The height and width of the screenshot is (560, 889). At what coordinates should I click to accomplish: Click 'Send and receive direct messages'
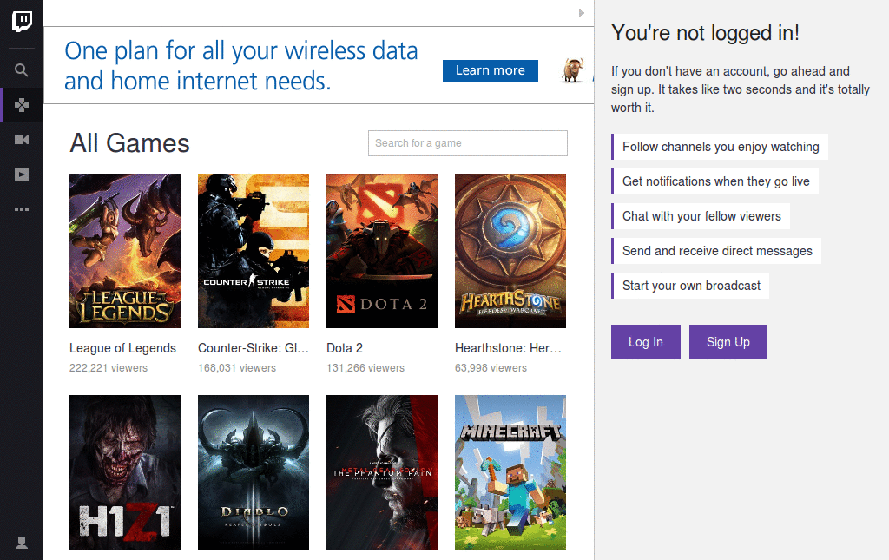(x=717, y=251)
